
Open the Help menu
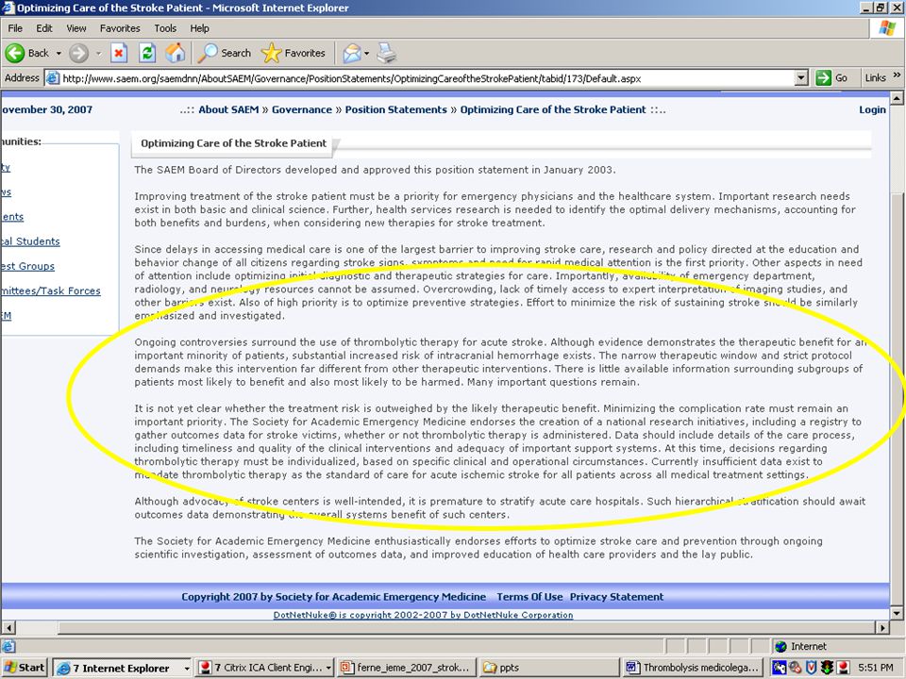199,28
